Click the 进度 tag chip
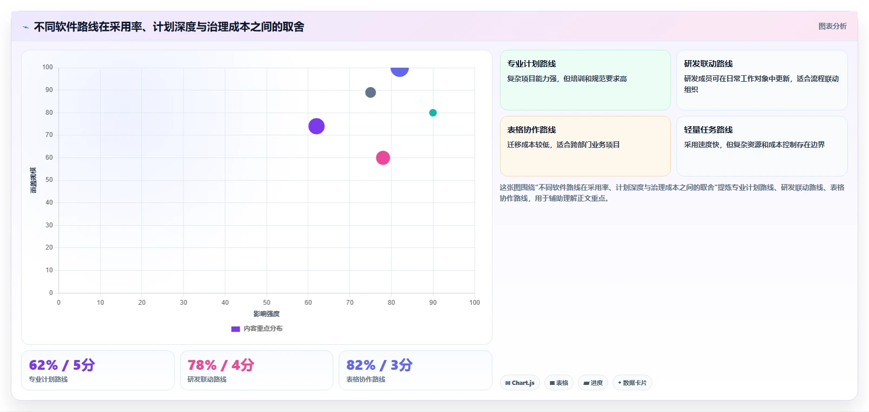 coord(593,383)
